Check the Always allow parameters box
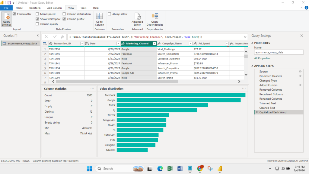Screen dimensions: 309x174 pos(109,14)
